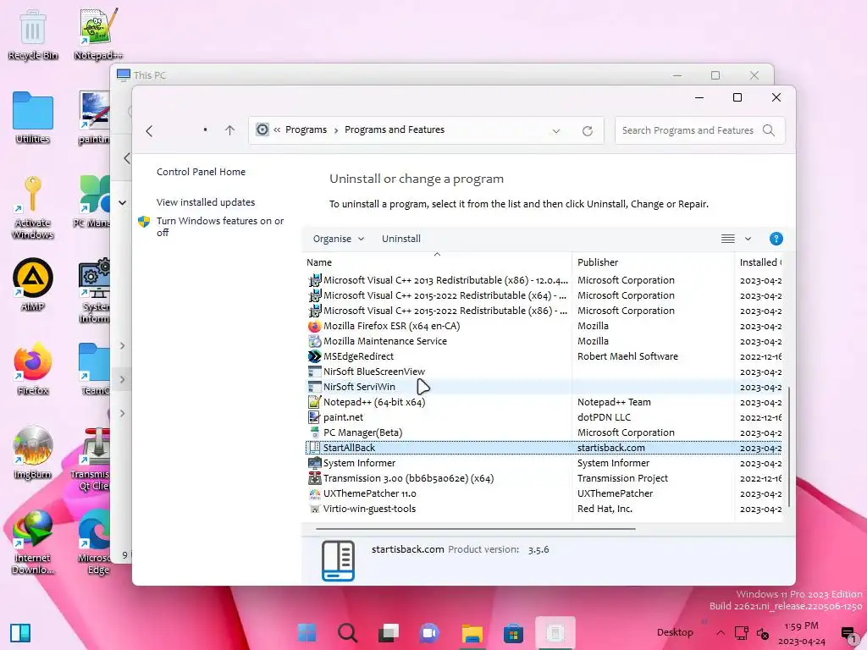This screenshot has width=867, height=650.
Task: Select the MSEdgeRedirect program row
Action: pyautogui.click(x=544, y=356)
